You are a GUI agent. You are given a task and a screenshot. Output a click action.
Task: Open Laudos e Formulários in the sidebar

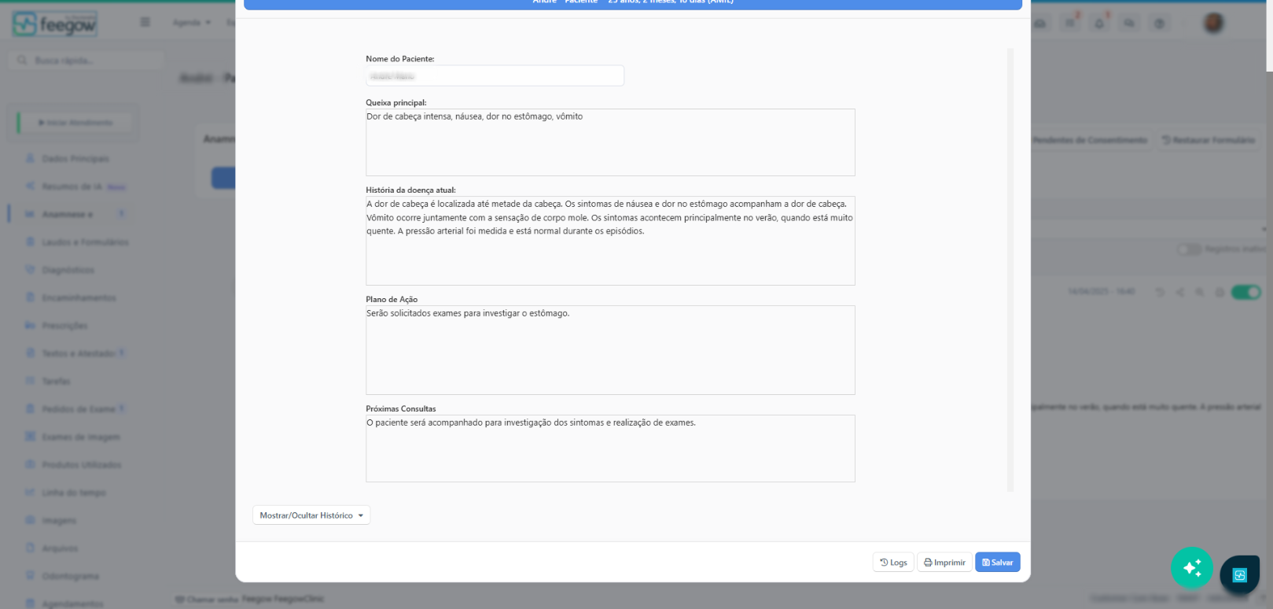point(85,242)
